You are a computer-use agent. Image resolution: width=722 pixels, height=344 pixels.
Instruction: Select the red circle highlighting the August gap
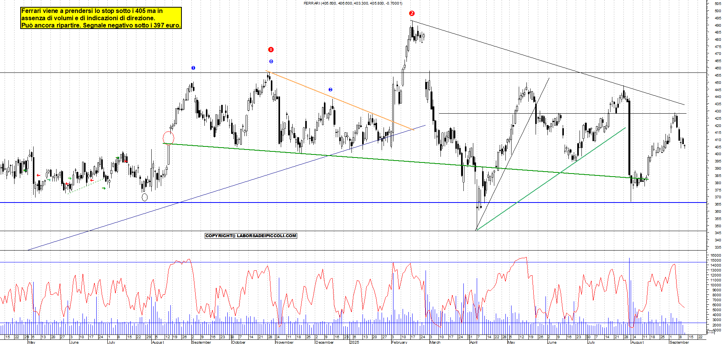pyautogui.click(x=168, y=138)
